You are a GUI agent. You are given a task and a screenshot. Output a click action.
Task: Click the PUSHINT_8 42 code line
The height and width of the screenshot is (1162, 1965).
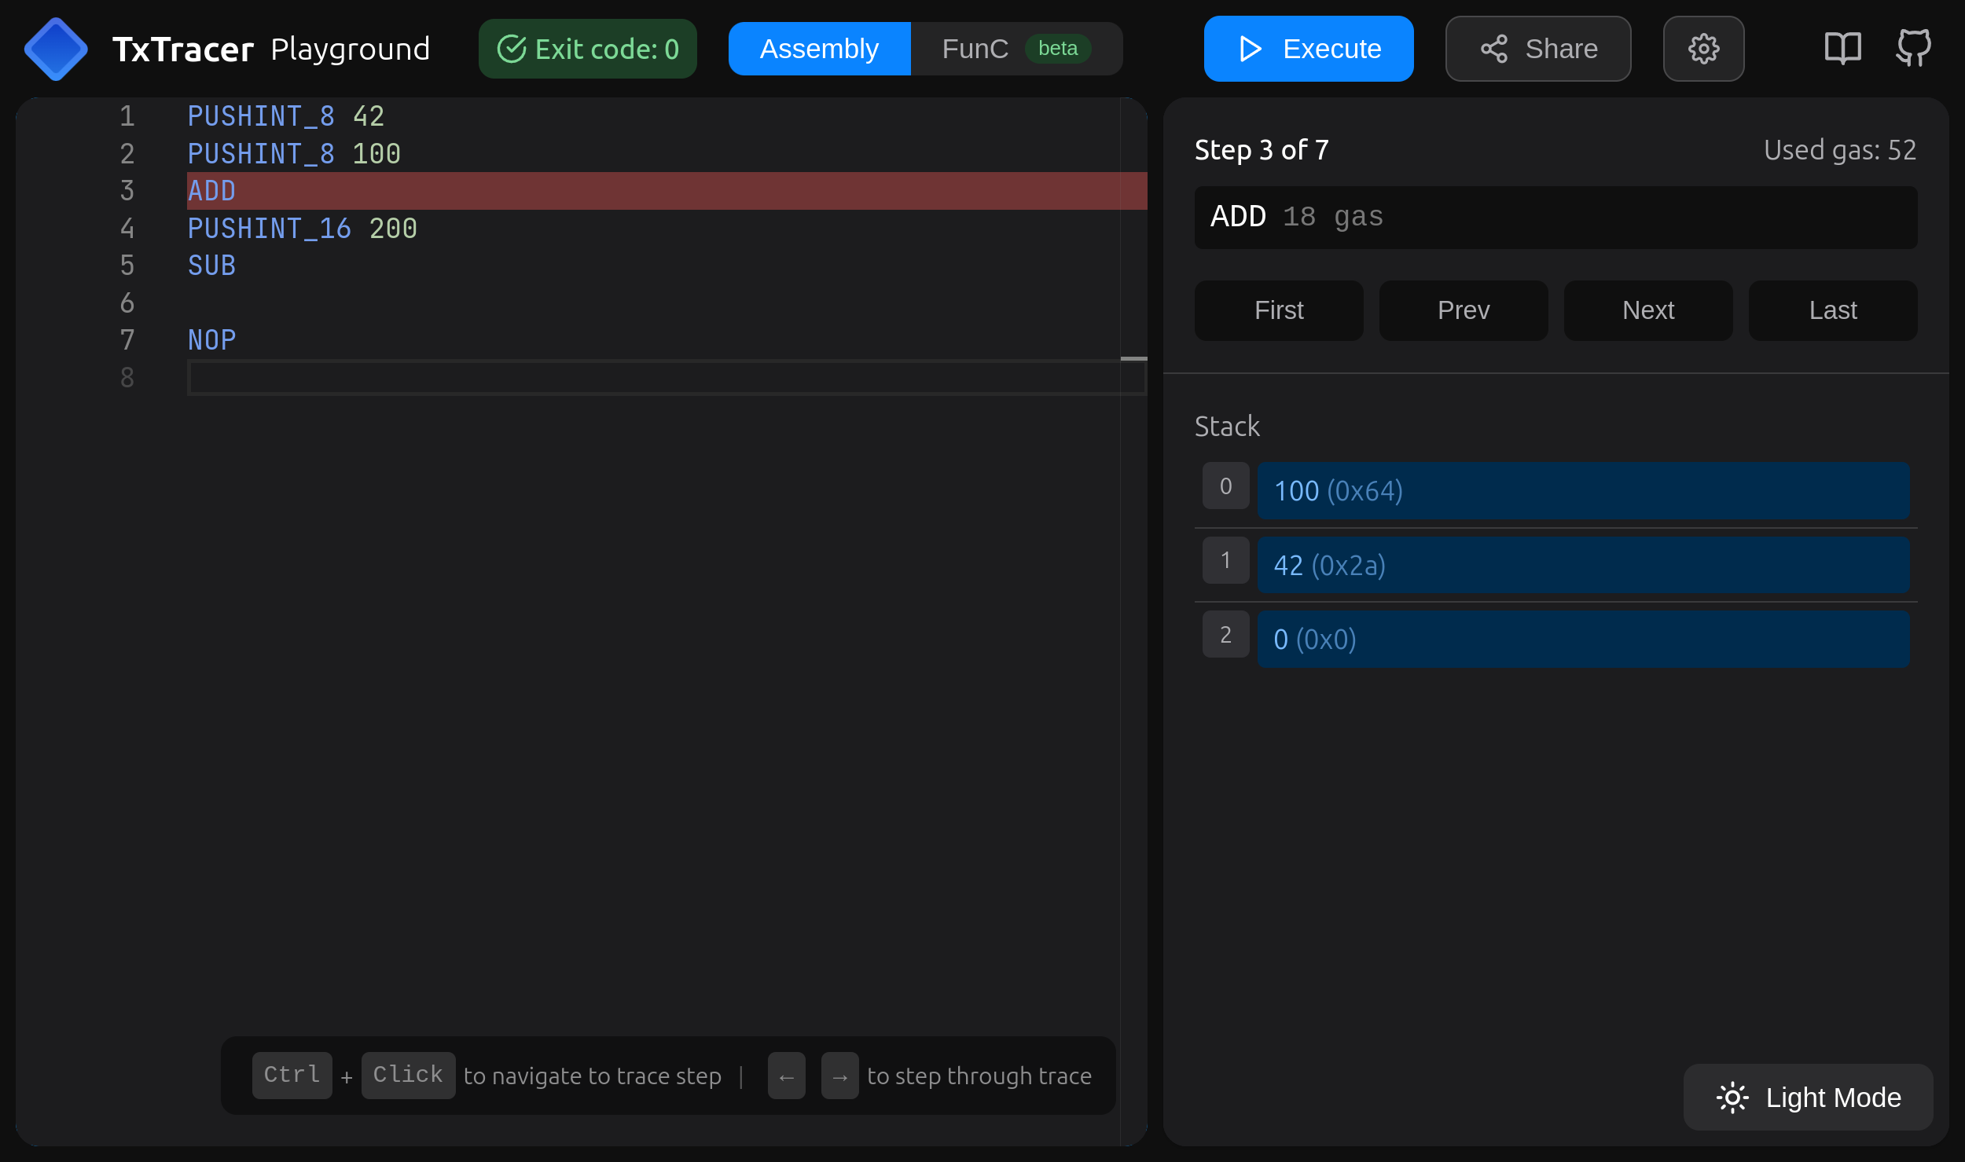286,116
